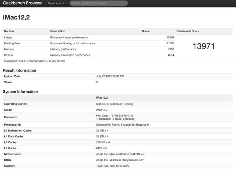Select '16384 MB 1600 MHz DDR3' value

tap(113, 166)
